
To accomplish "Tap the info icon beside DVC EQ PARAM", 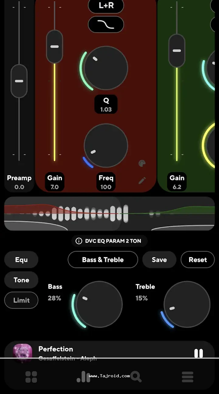I will tap(79, 241).
